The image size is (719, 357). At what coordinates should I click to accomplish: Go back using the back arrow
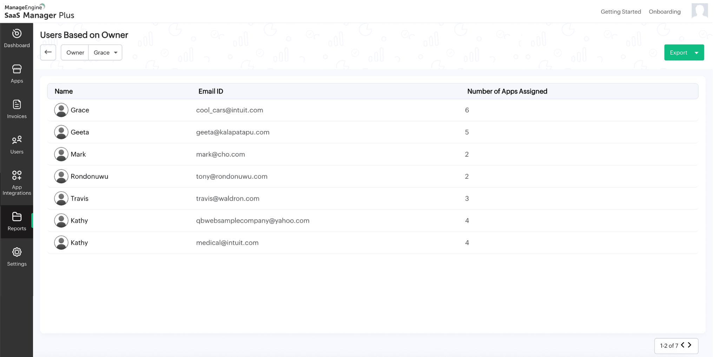point(48,52)
